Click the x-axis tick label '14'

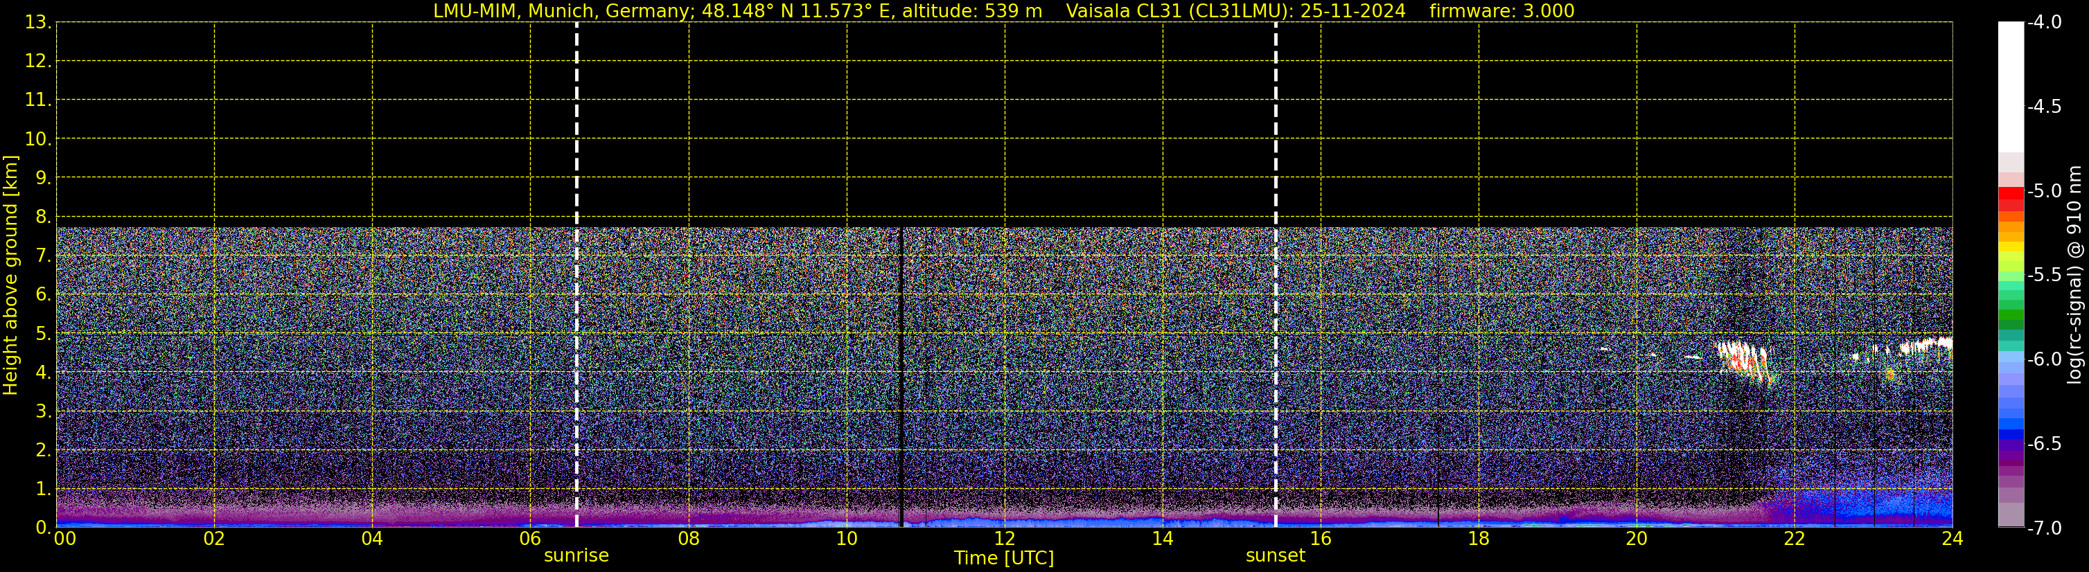coord(1163,539)
